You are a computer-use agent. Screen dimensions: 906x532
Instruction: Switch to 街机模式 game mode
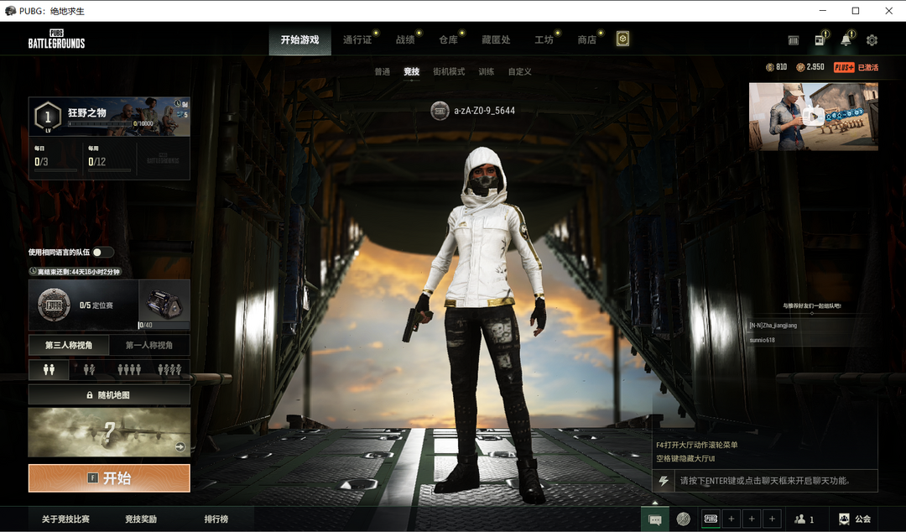pos(449,71)
